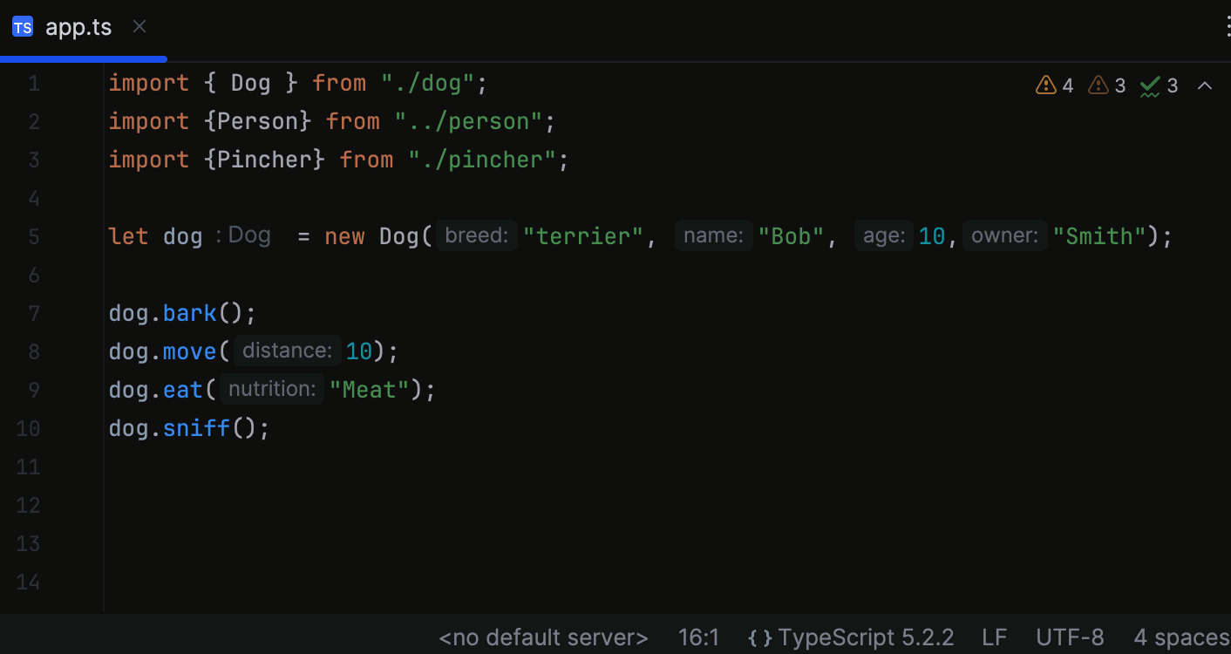Viewport: 1231px width, 654px height.
Task: Click the distance: parameter hint
Action: pos(287,350)
